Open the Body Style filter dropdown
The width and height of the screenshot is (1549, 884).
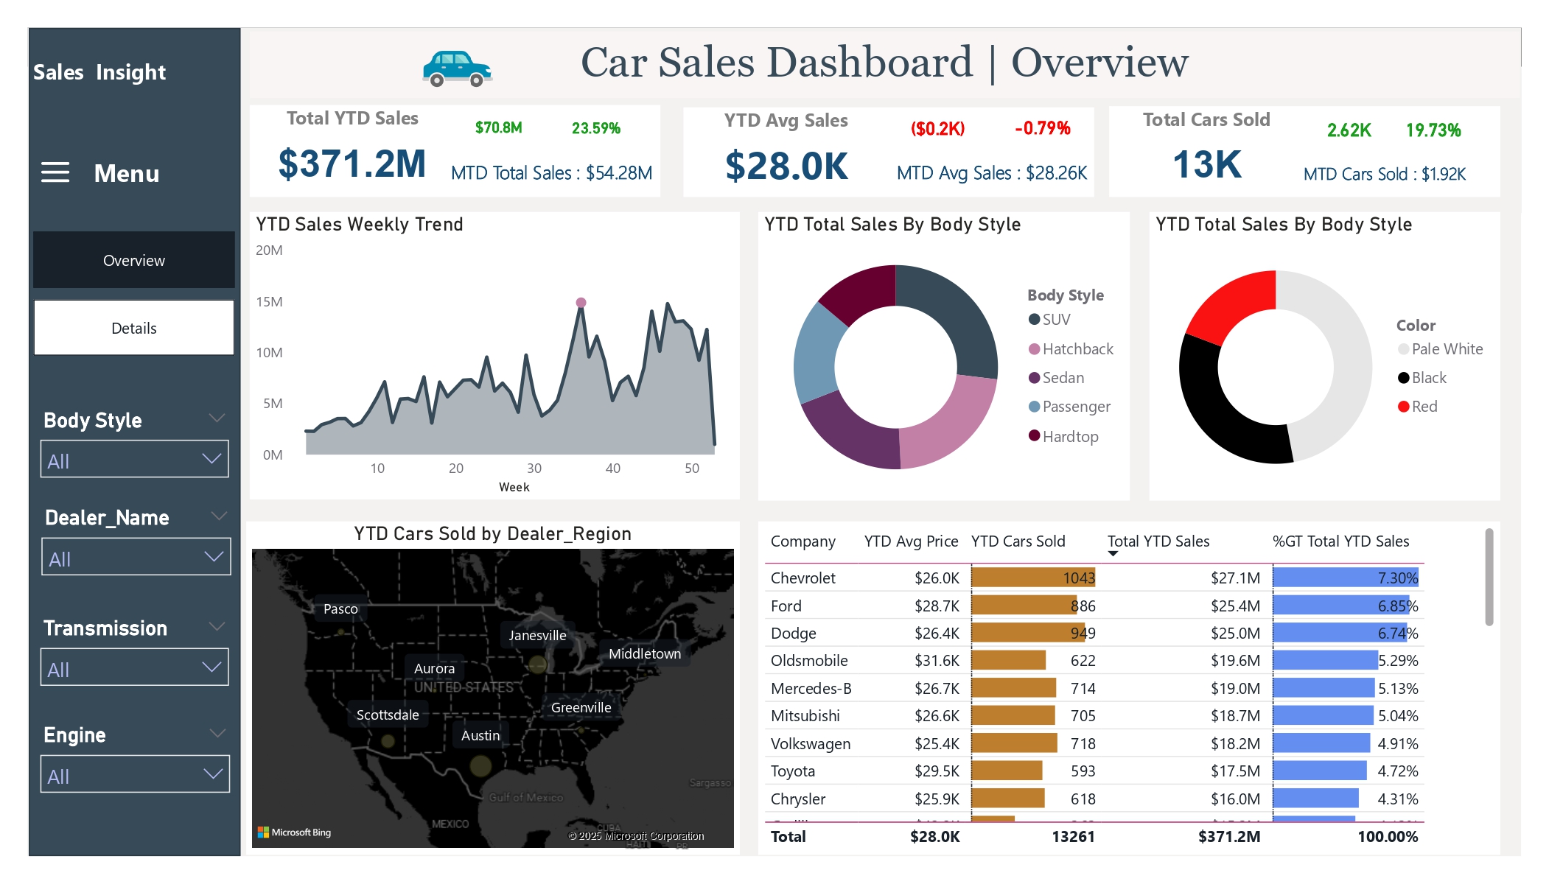pyautogui.click(x=213, y=458)
